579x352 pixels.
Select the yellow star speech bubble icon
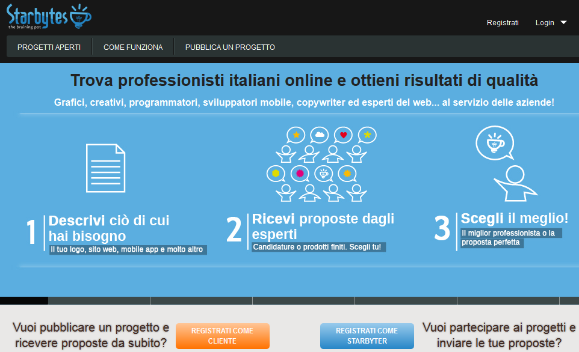click(x=296, y=135)
